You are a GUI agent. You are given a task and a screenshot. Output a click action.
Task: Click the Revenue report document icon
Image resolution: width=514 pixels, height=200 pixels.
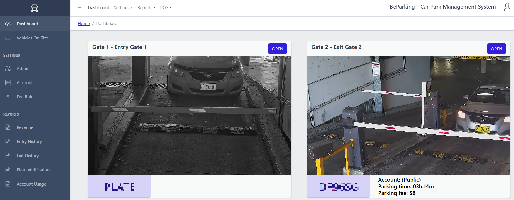click(x=8, y=127)
